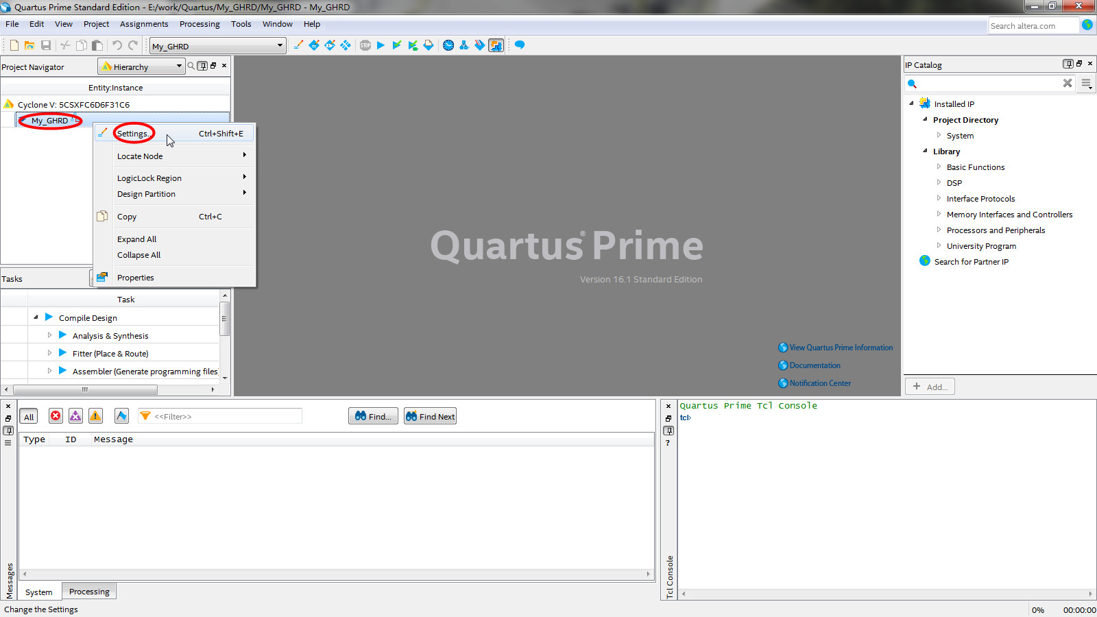Image resolution: width=1097 pixels, height=617 pixels.
Task: Clear the IP Catalog search with X
Action: 1068,83
